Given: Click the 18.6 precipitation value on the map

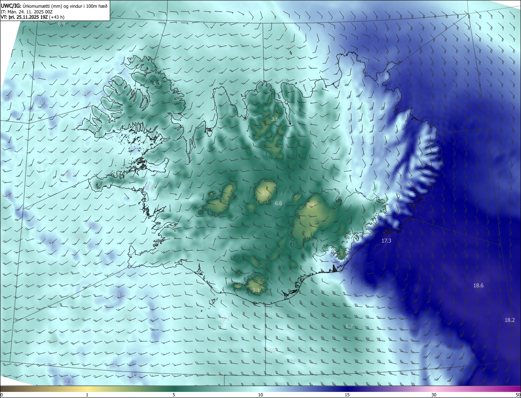Looking at the screenshot, I should coord(478,286).
